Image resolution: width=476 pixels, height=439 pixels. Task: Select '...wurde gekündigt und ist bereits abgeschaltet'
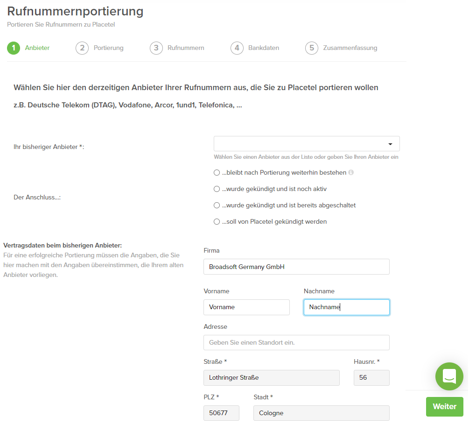click(x=217, y=205)
